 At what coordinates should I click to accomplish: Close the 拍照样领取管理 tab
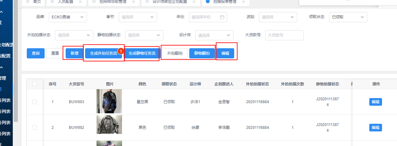(x=133, y=2)
